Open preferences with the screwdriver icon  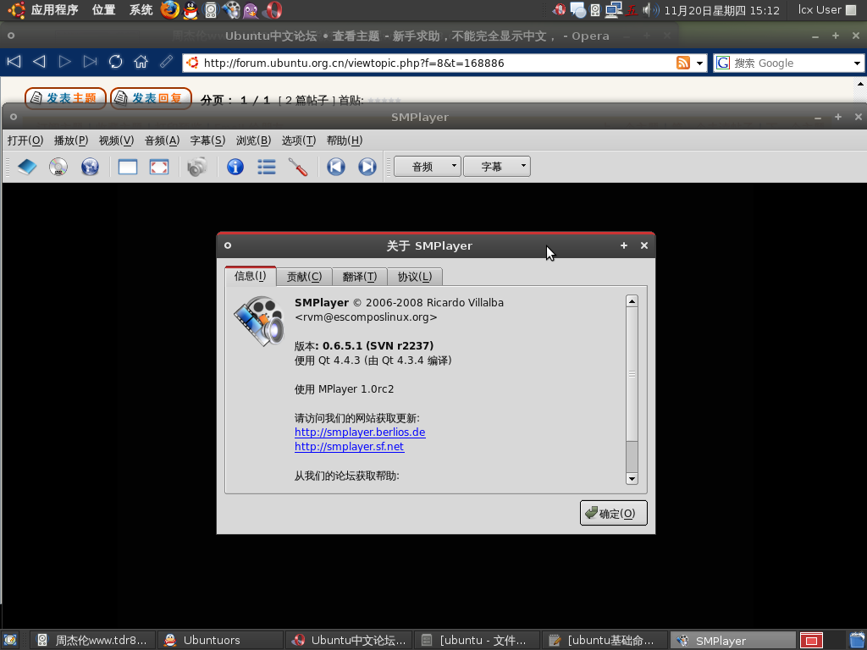click(297, 167)
